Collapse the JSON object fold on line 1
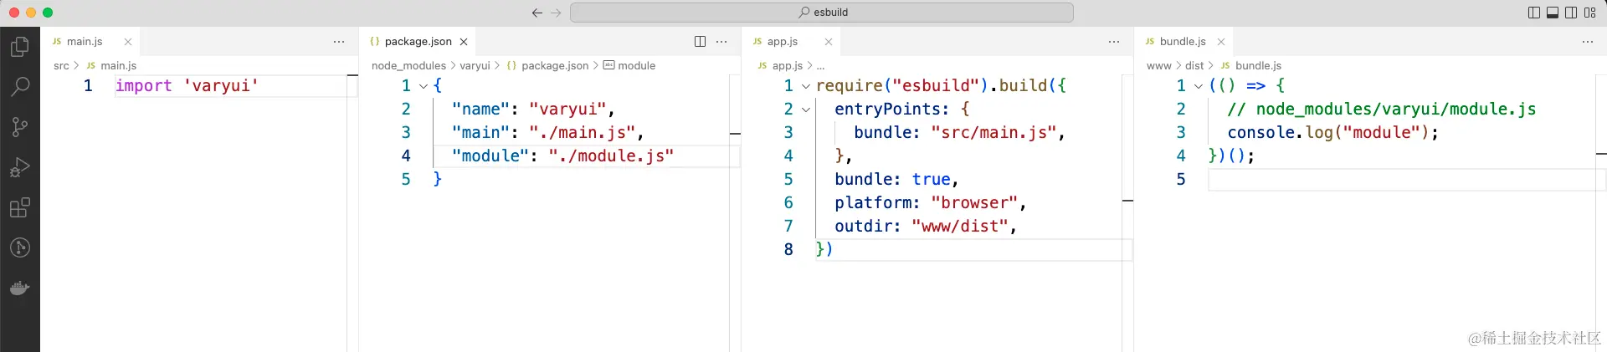The height and width of the screenshot is (352, 1607). pyautogui.click(x=424, y=86)
